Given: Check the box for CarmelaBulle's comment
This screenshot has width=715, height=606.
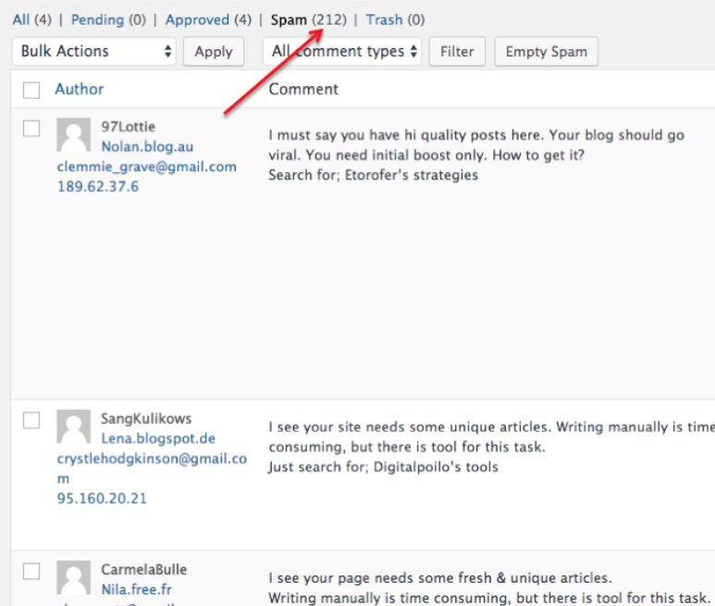Looking at the screenshot, I should (x=31, y=571).
